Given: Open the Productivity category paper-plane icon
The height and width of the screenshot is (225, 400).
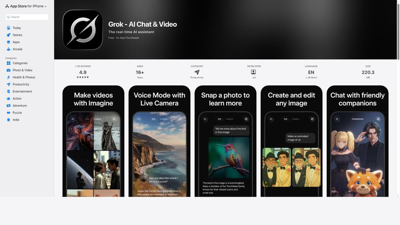Looking at the screenshot, I should pyautogui.click(x=9, y=84).
